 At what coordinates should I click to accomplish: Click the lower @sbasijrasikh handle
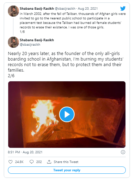[30, 45]
